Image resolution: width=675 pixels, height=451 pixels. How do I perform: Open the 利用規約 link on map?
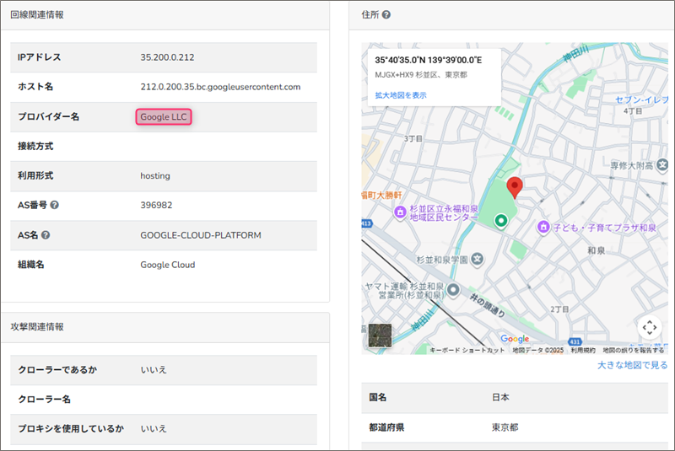[x=582, y=350]
